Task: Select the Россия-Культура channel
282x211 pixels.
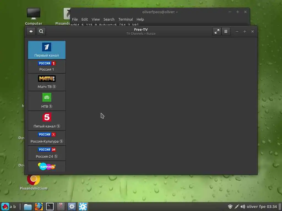Action: pos(47,138)
